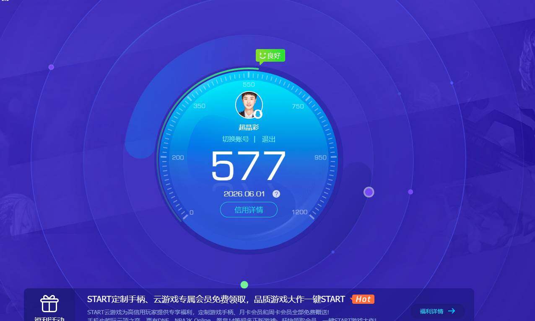Open credit details 信用详情 button

249,210
